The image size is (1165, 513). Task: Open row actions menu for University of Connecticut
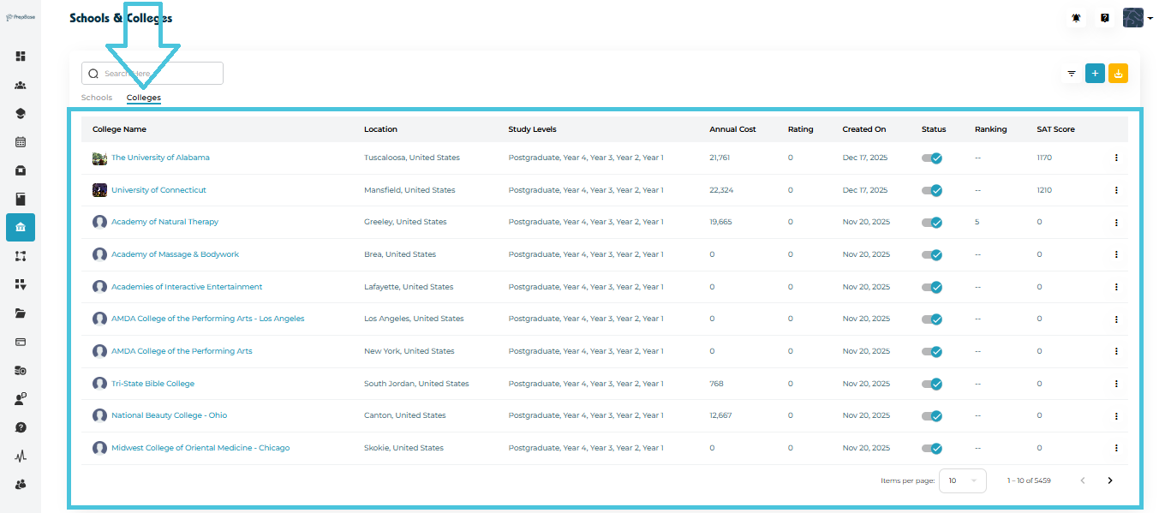[x=1116, y=190]
